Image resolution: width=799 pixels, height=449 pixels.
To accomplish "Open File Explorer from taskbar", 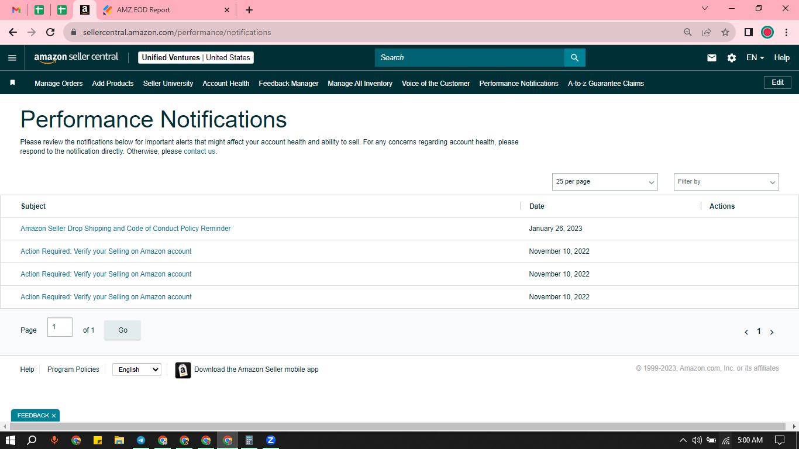I will 119,440.
